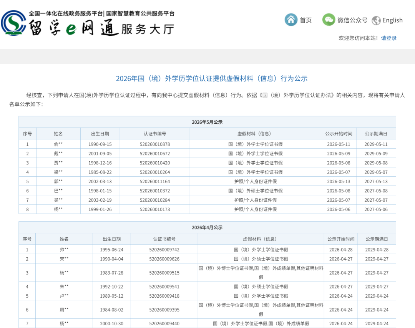
Task: Select the 2026年5月公示 table heading
Action: [207, 122]
